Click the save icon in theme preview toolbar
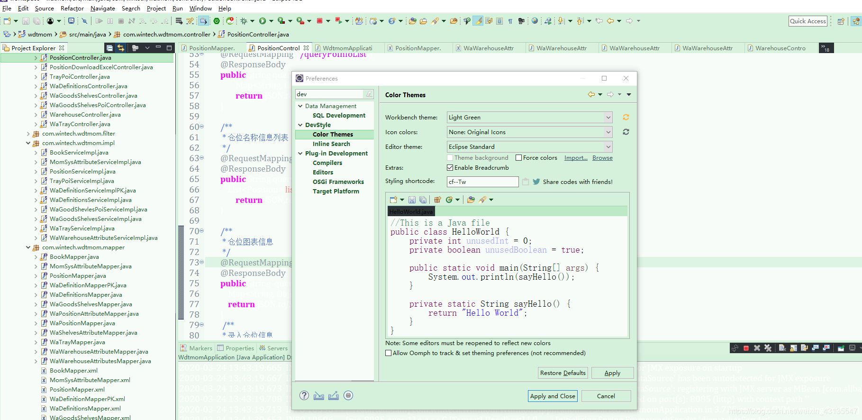 [x=412, y=200]
